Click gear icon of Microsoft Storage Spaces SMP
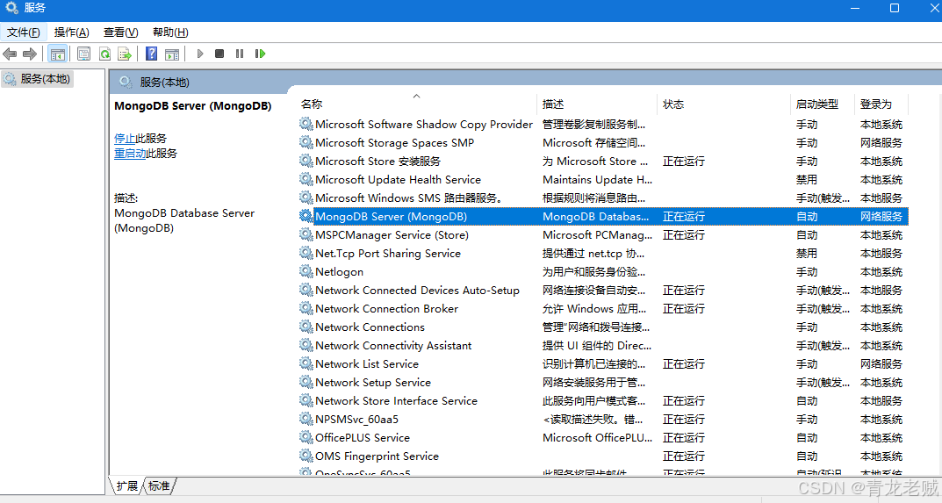Screen dimensions: 942x503 (x=306, y=142)
